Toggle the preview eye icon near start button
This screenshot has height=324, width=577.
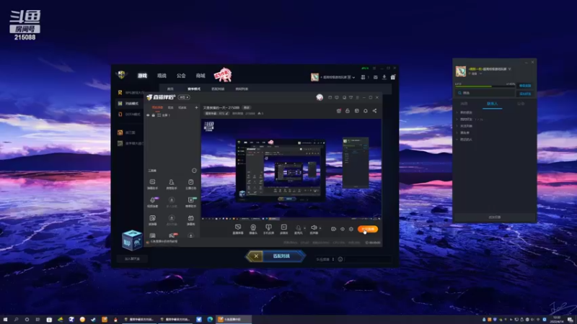tap(342, 229)
